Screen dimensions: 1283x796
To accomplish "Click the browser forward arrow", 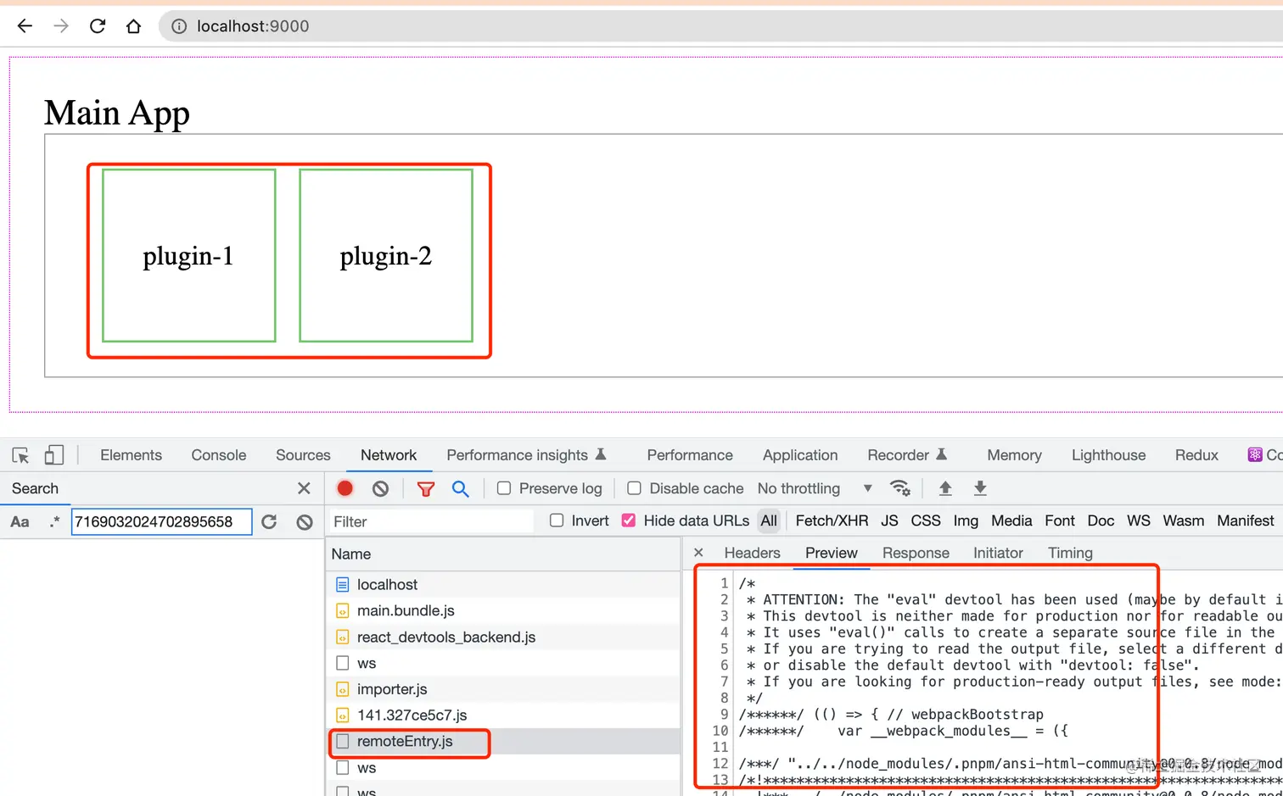I will coord(61,26).
